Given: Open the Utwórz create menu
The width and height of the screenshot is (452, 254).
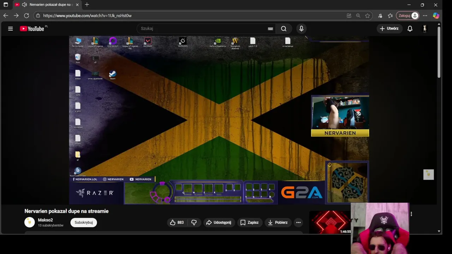Looking at the screenshot, I should pos(389,29).
